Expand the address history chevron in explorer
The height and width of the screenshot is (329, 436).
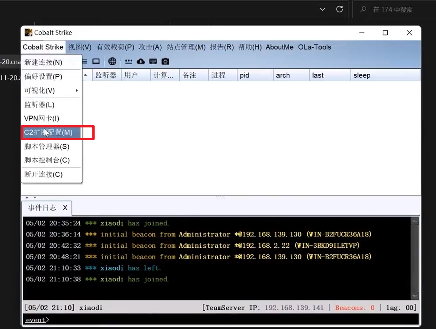click(x=323, y=9)
